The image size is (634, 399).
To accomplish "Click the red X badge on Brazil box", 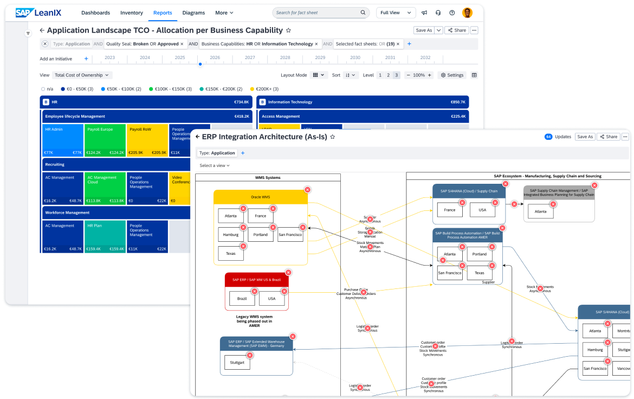I will pos(255,291).
